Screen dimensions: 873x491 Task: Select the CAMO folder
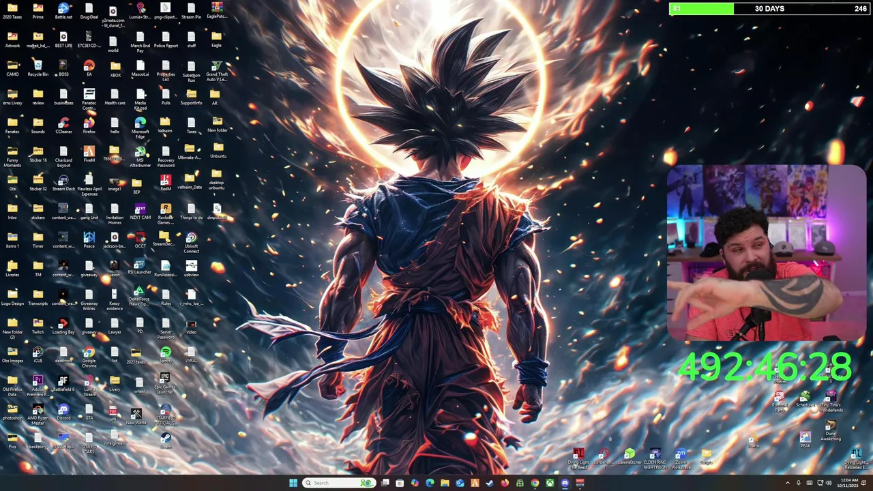(12, 68)
